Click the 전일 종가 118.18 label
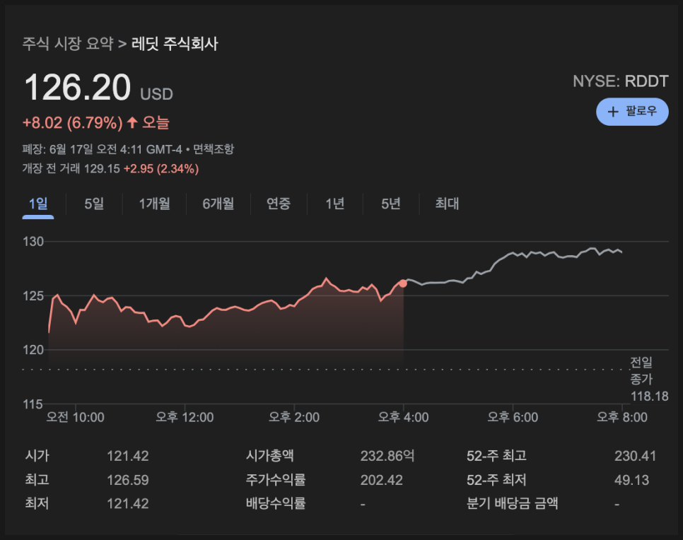Image resolution: width=683 pixels, height=540 pixels. [x=649, y=379]
